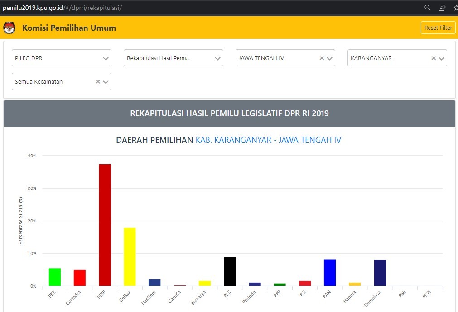
Task: Click the Komisi Pemilihan Umum title
Action: click(x=69, y=28)
